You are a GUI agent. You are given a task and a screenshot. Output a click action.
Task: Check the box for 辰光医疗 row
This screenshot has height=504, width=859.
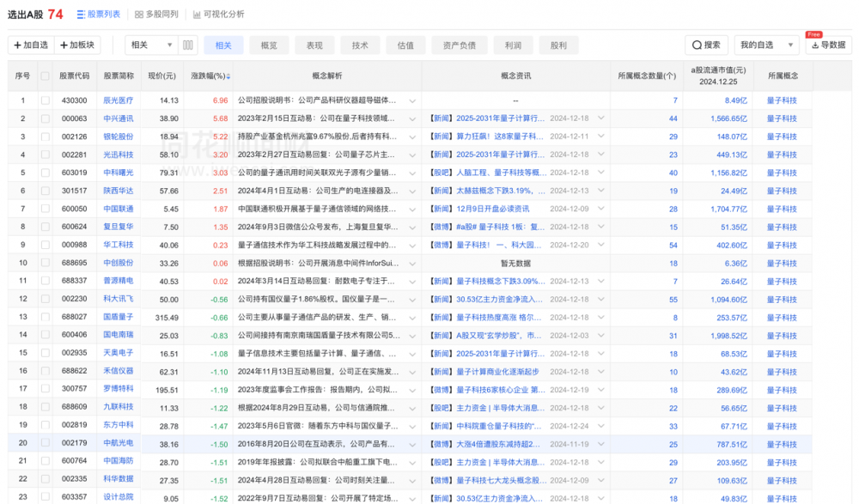click(46, 100)
